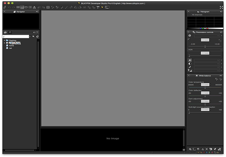Screen dimensions: 226x157
Task: Click the text tool T icon in toolbar
Action: [98, 7]
